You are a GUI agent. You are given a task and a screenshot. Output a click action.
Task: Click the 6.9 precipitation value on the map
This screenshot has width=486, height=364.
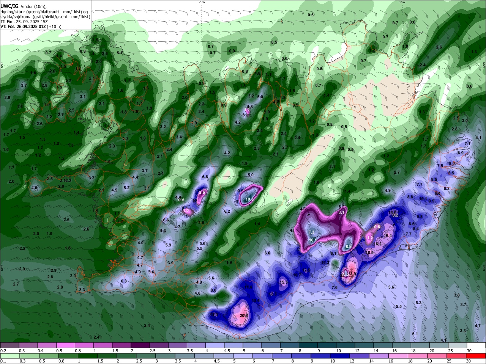pos(461,153)
